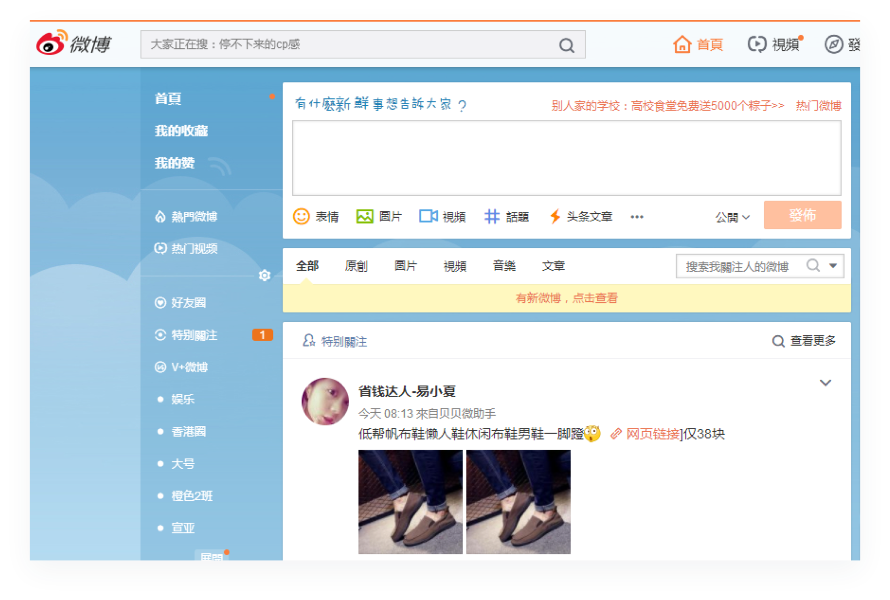Screen dimensions: 890x600
Task: Switch to the 原創 tab
Action: (356, 266)
